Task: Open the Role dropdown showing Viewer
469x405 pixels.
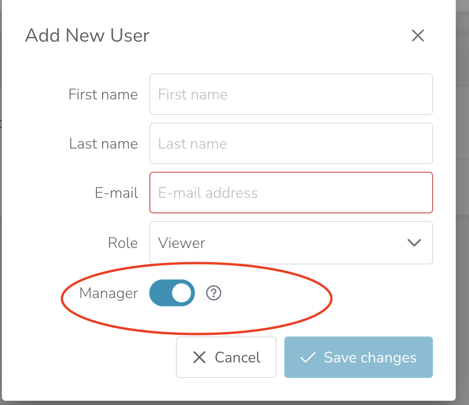Action: (284, 243)
